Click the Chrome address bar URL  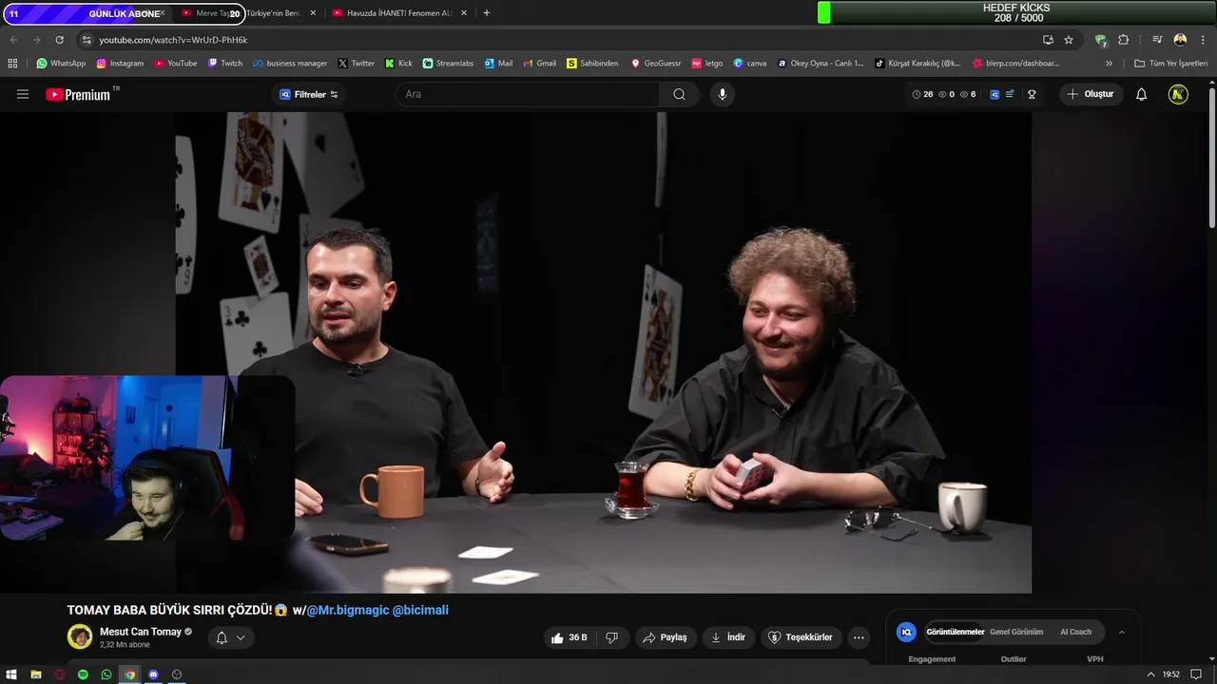coord(173,40)
